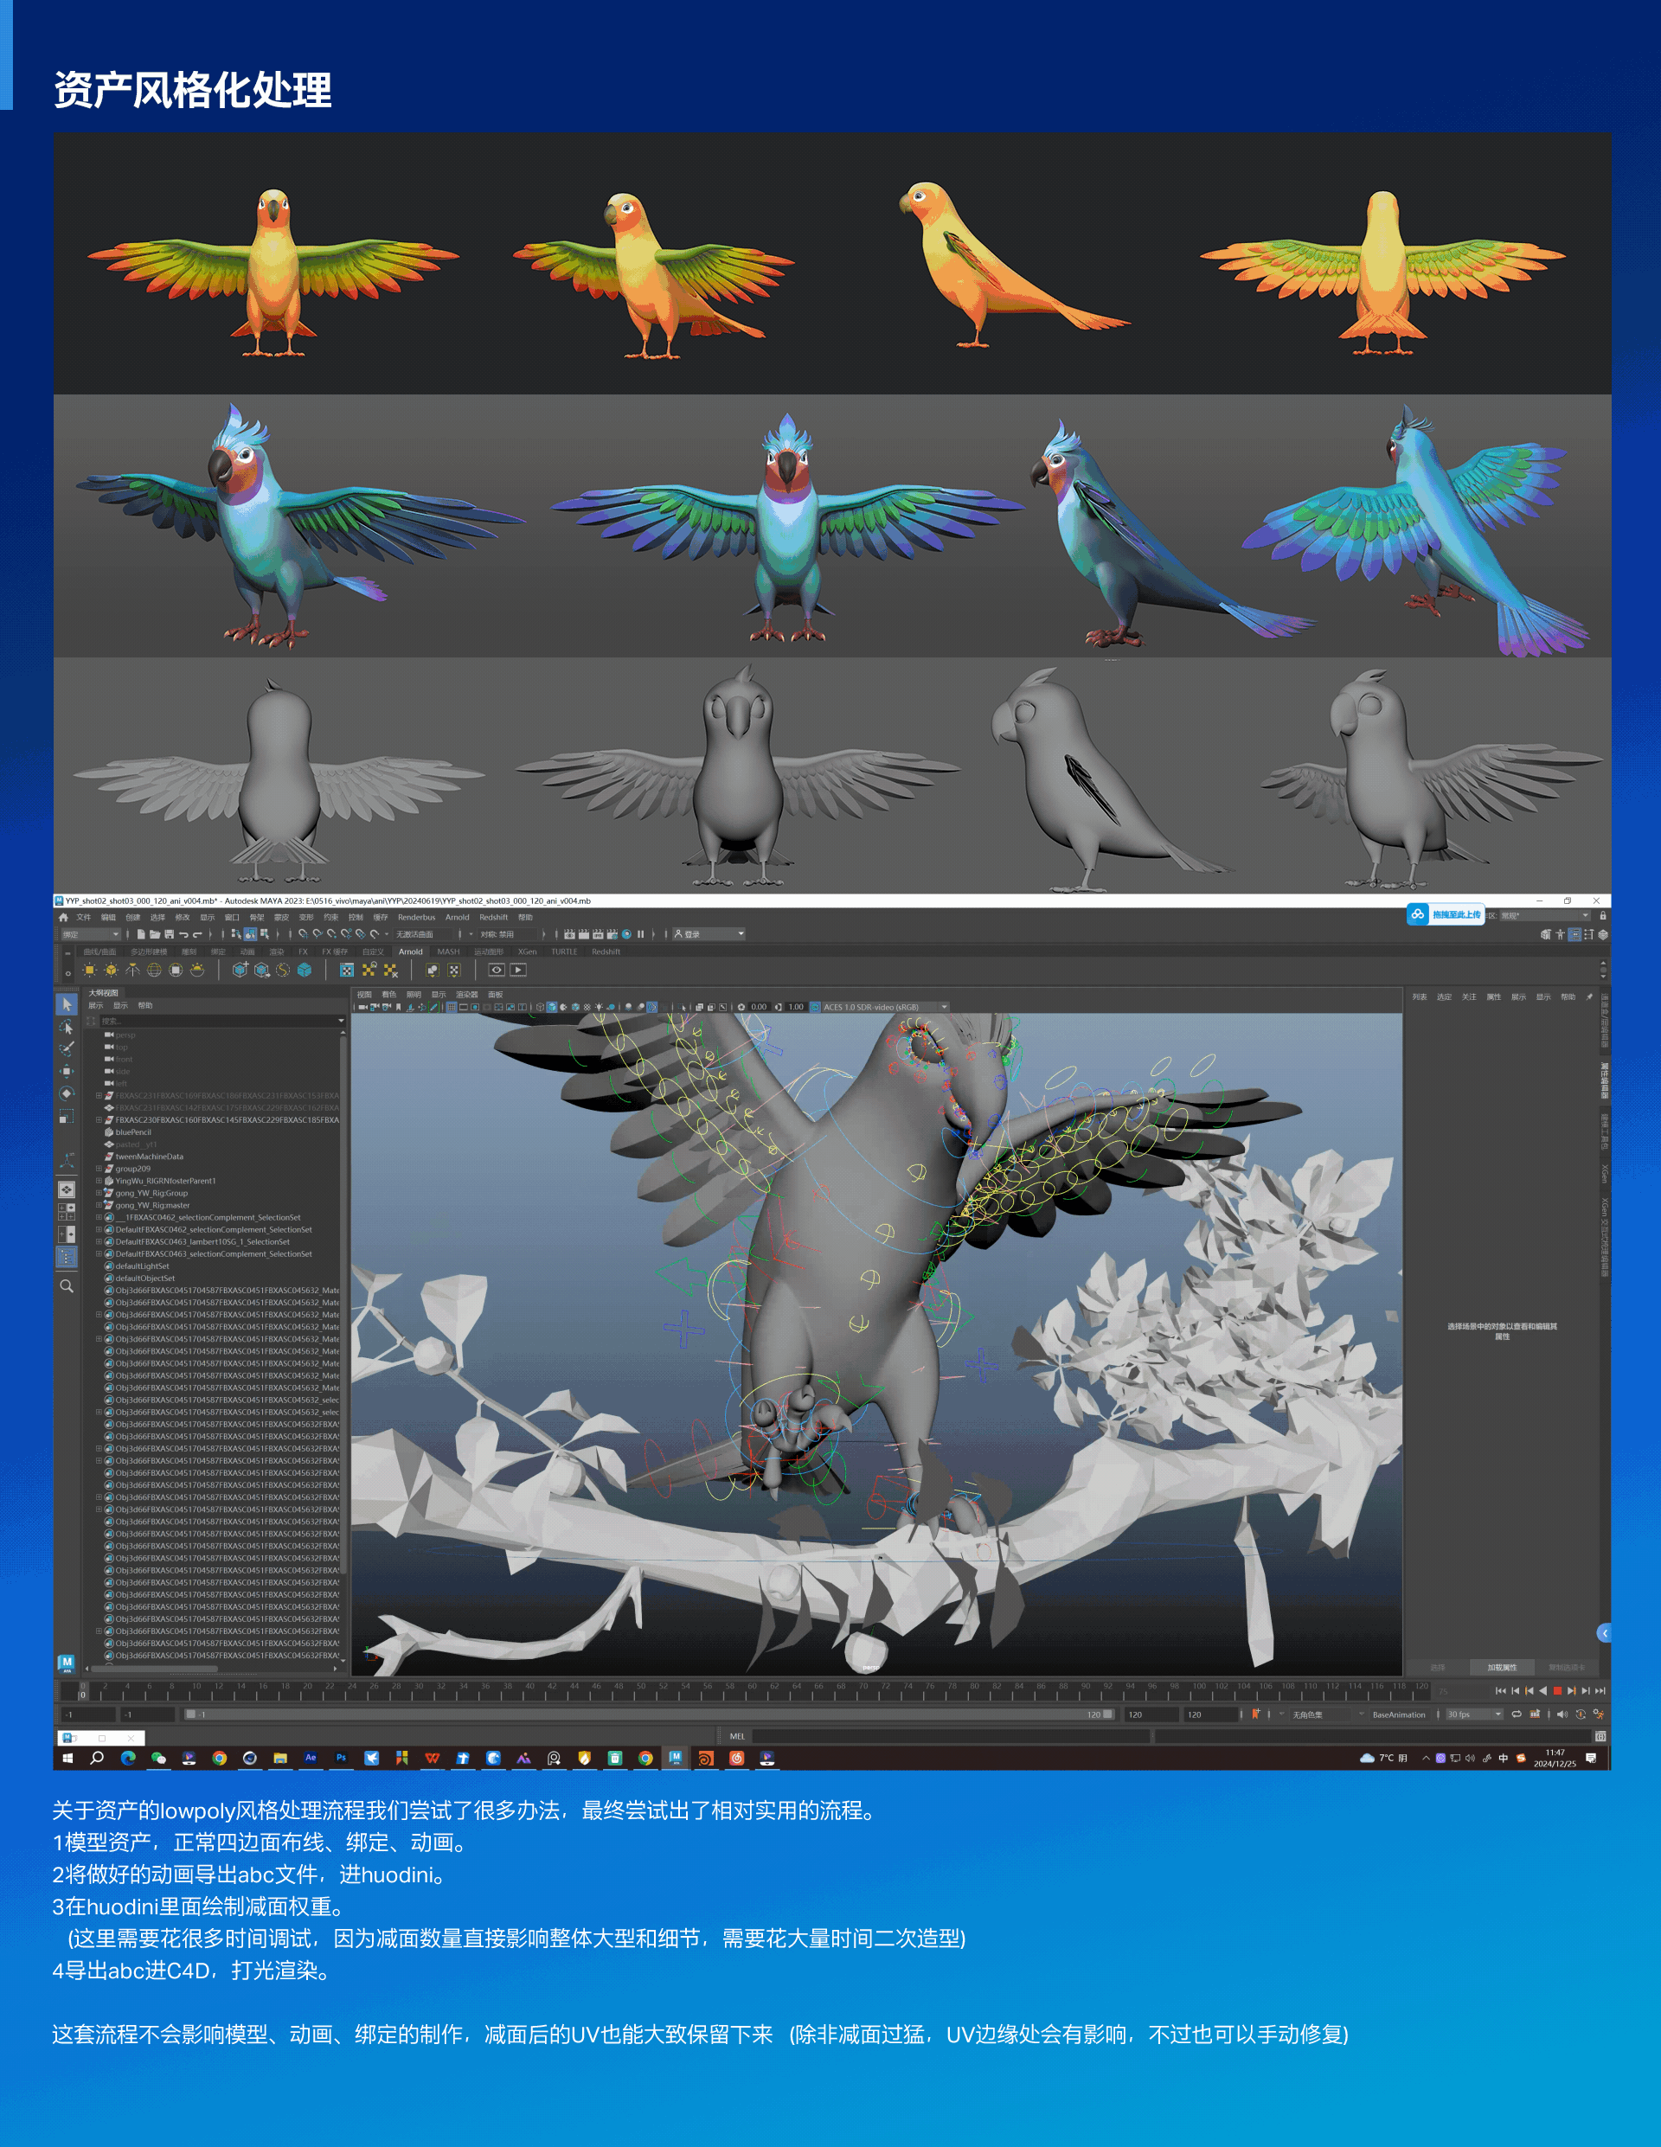Expand the gong_YW_Rig:Group tree node
The image size is (1661, 2147).
[99, 1194]
